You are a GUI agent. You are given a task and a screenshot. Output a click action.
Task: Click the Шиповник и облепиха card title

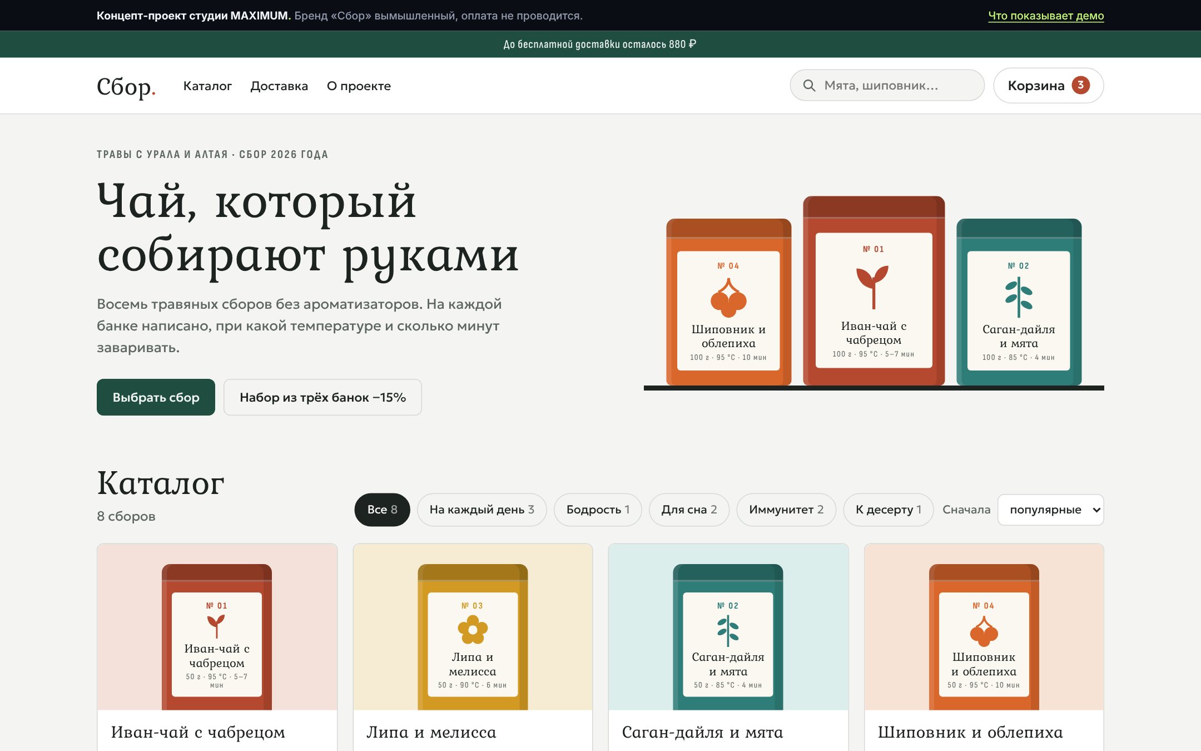(x=970, y=732)
